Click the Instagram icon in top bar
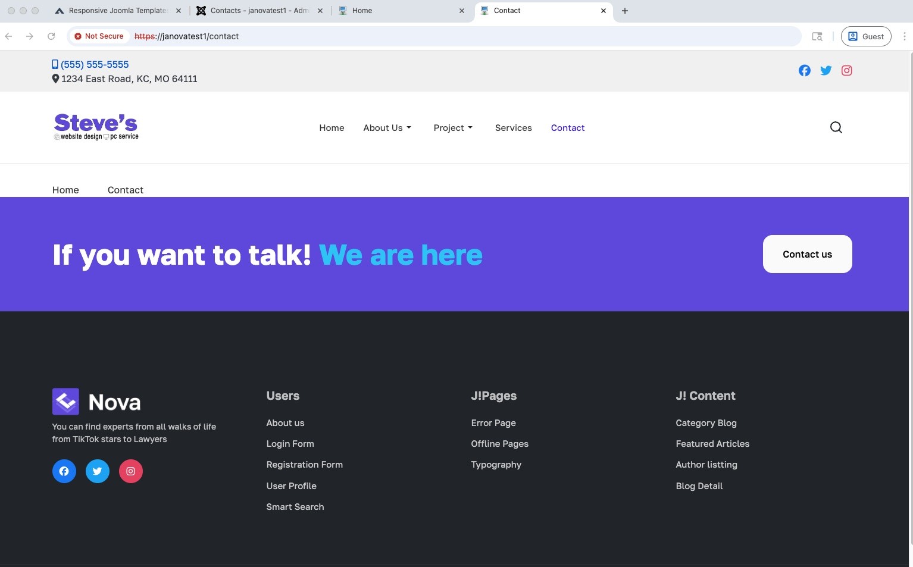 846,71
